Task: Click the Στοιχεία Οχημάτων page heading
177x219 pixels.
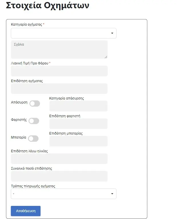Action: point(47,6)
